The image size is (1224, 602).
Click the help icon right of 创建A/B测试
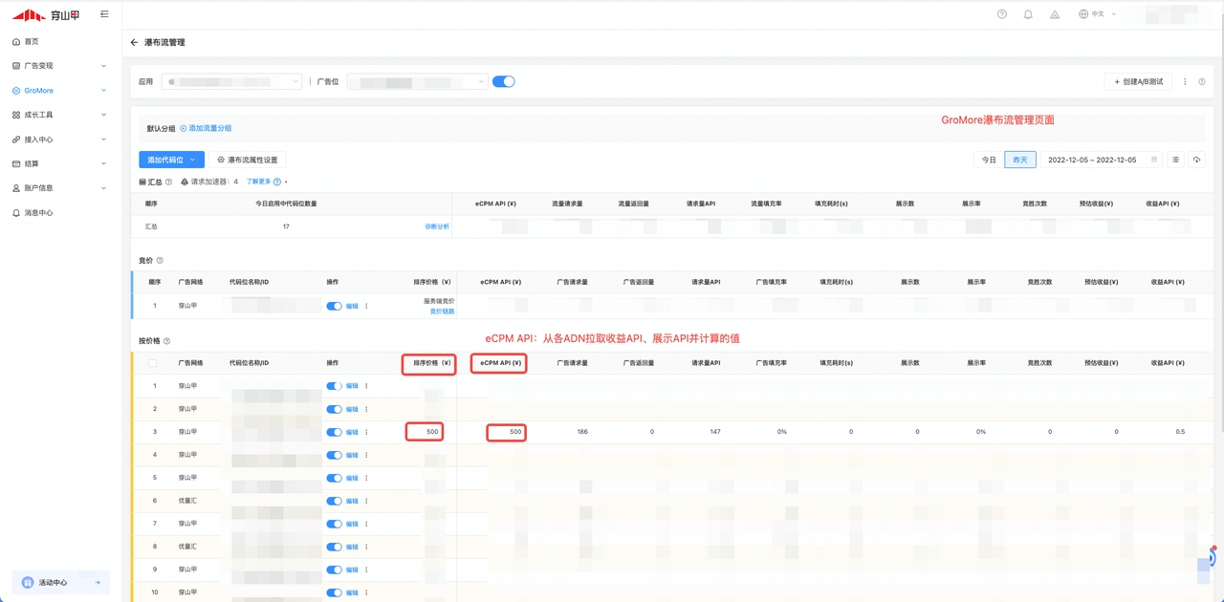1202,82
